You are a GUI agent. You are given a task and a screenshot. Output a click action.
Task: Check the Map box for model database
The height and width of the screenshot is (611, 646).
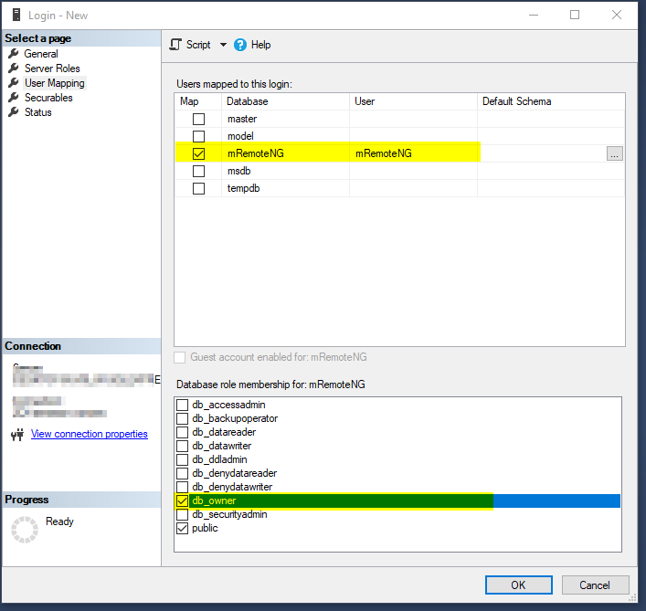tap(198, 136)
